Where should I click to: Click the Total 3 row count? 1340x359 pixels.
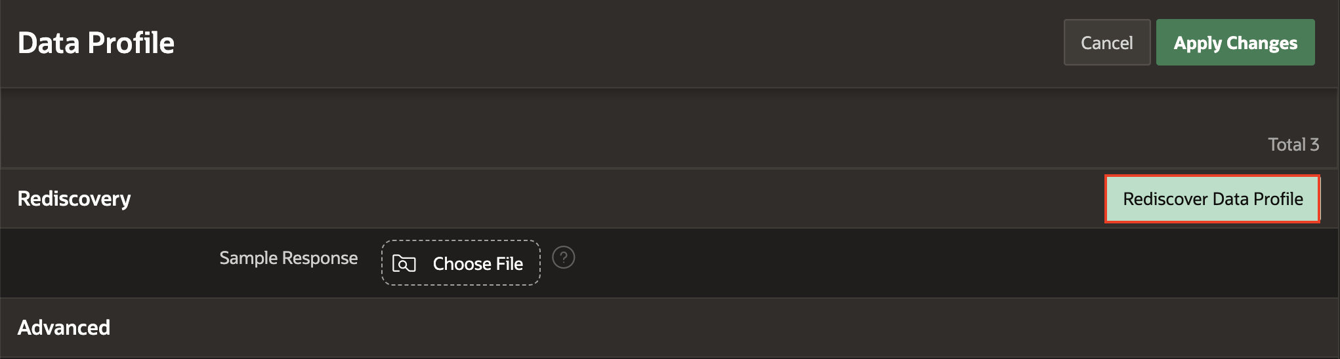[x=1293, y=144]
